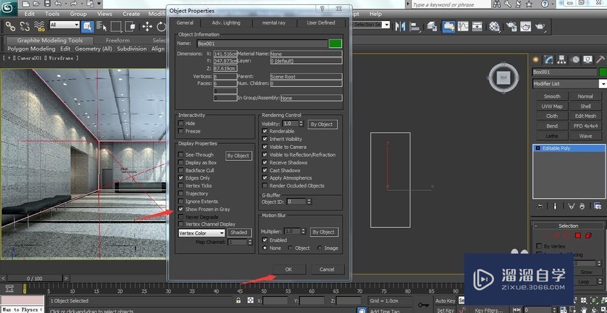Open the selection filter All dropdown
The image size is (607, 313).
[x=64, y=25]
